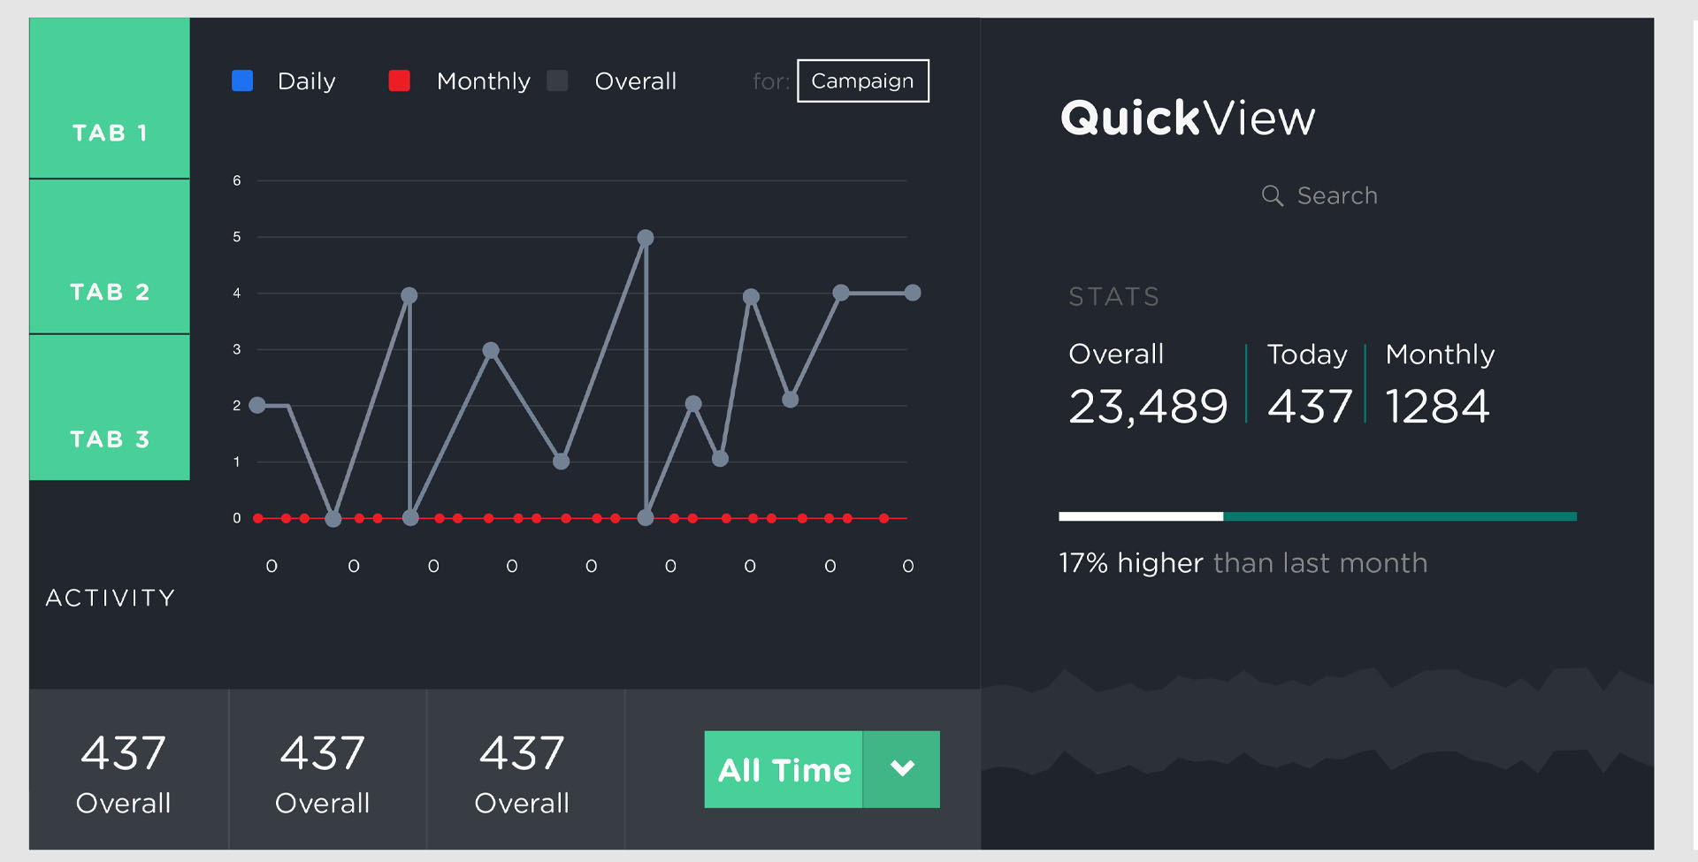Click the first data point at value 2
Viewport: 1698px width, 862px height.
click(x=257, y=405)
